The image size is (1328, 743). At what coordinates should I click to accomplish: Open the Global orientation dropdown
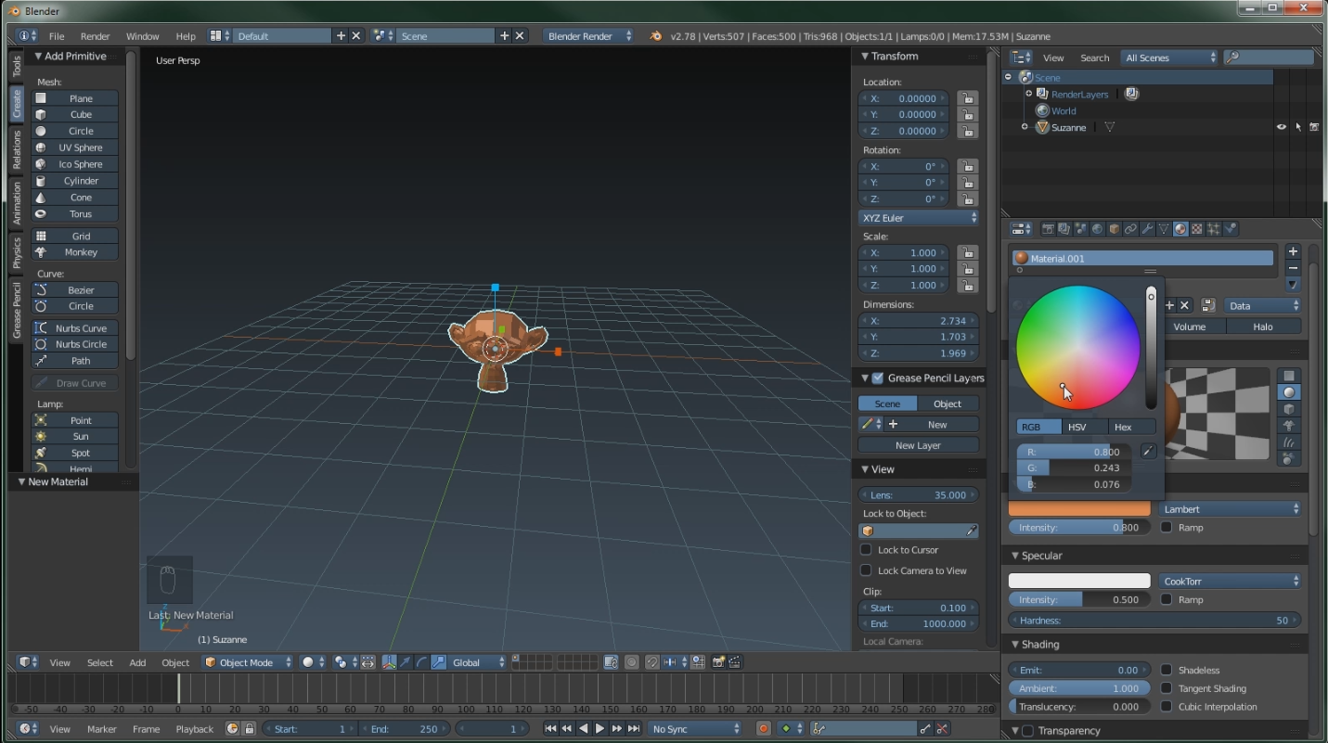478,662
